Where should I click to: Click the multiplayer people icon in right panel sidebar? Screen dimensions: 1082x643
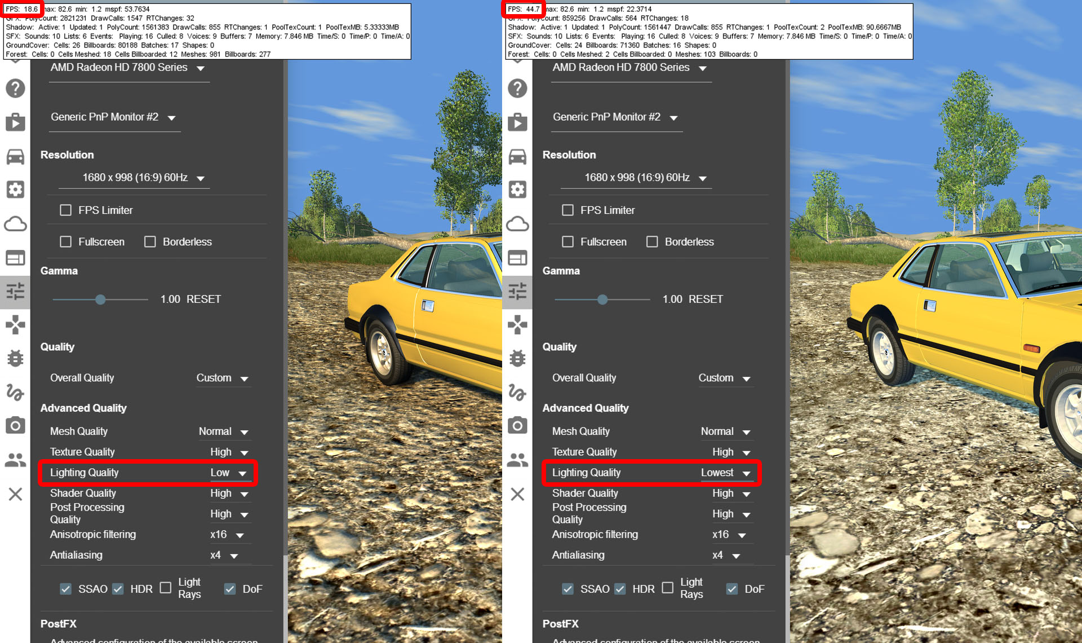pos(517,460)
